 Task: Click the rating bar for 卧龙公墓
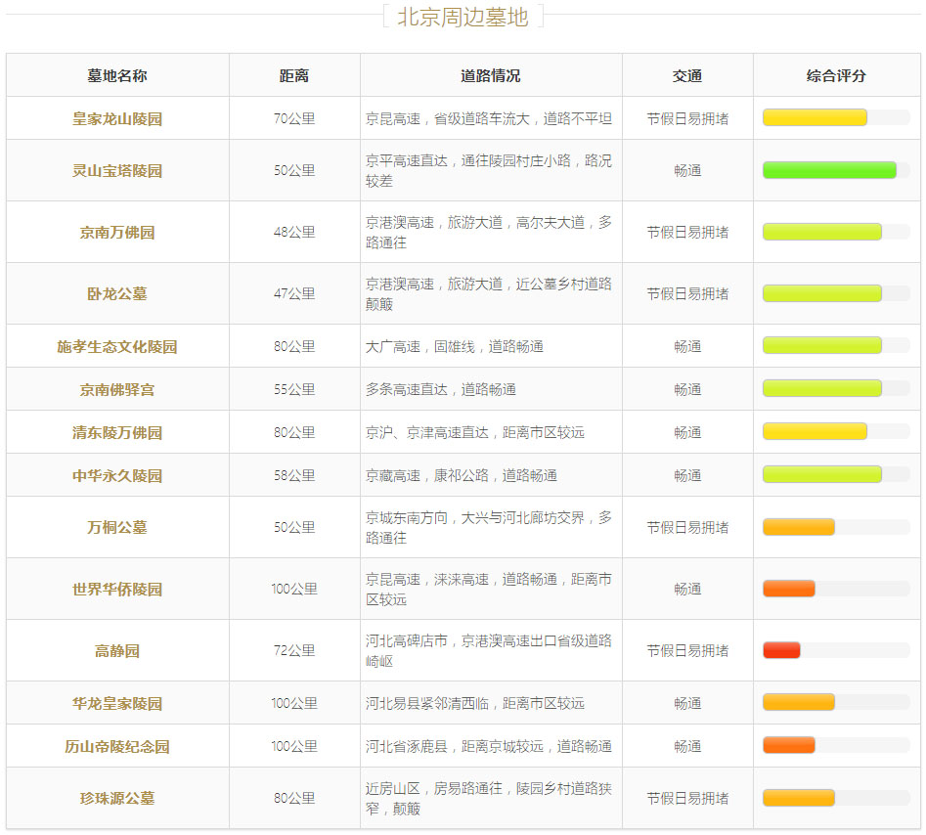822,293
